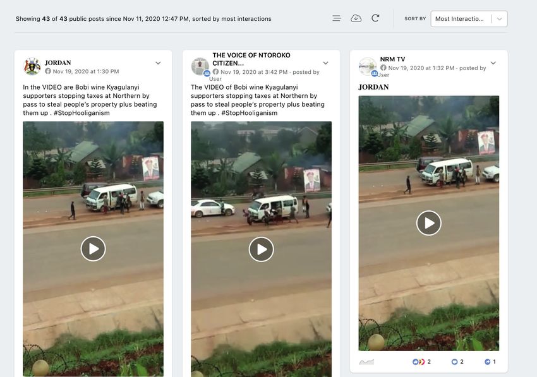Play the video in JORDAN post

coord(93,249)
